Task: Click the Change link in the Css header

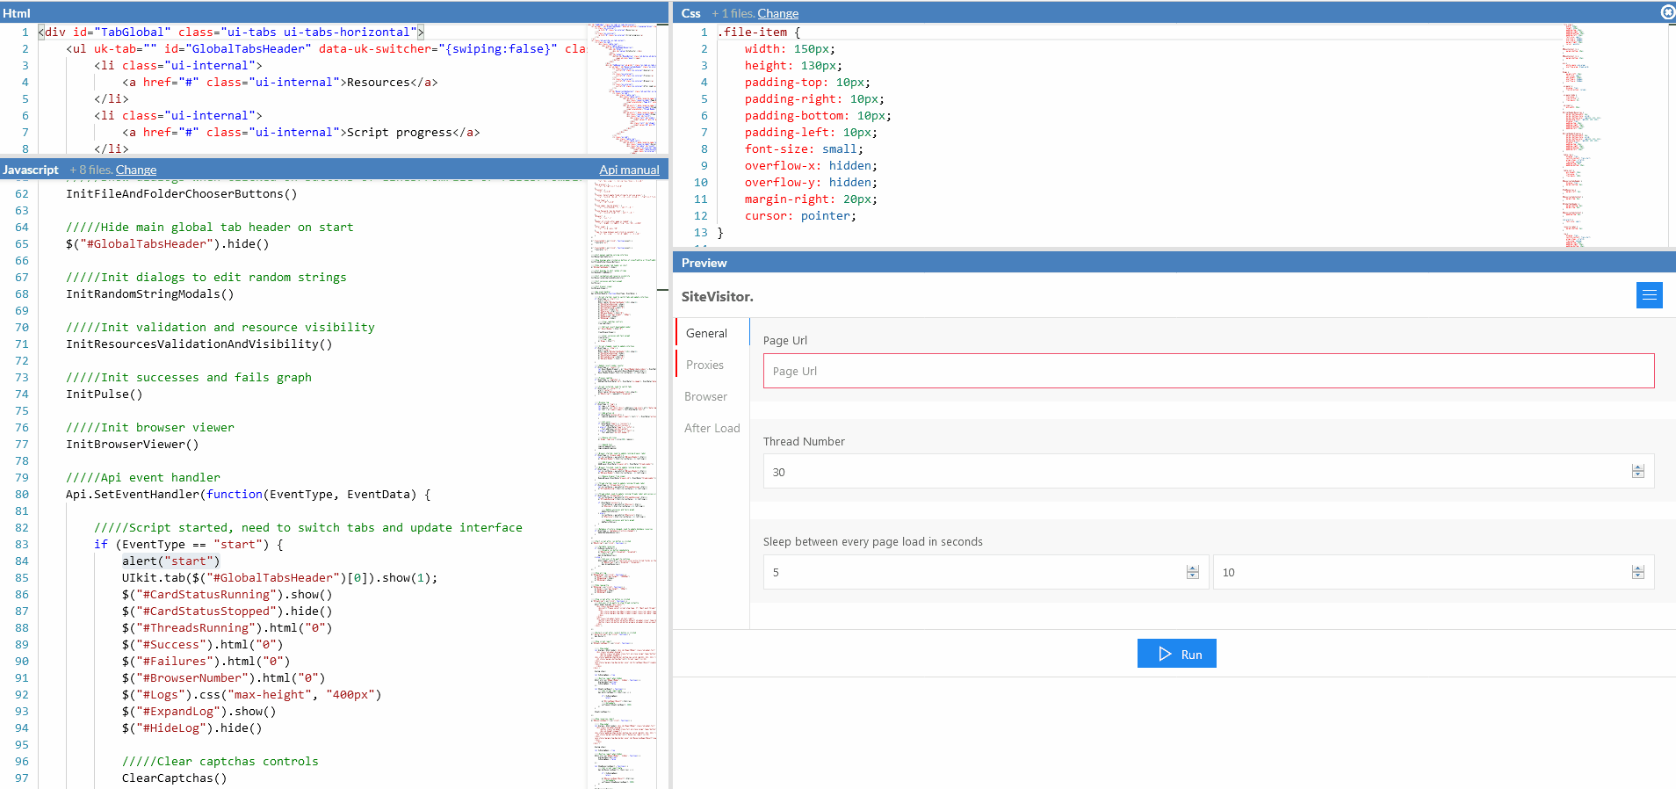Action: pos(777,13)
